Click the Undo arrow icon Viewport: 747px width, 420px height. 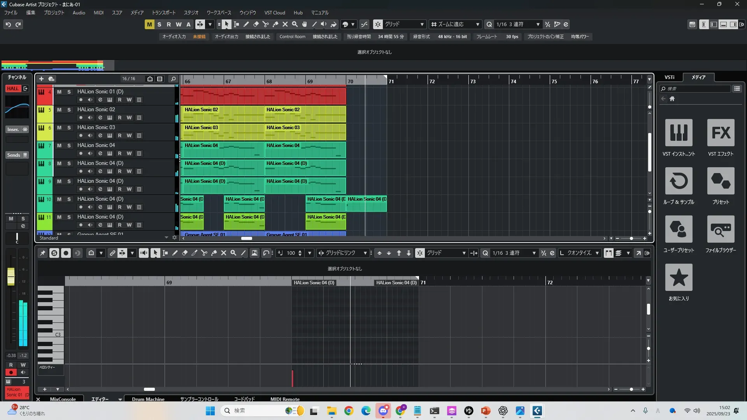pos(8,24)
